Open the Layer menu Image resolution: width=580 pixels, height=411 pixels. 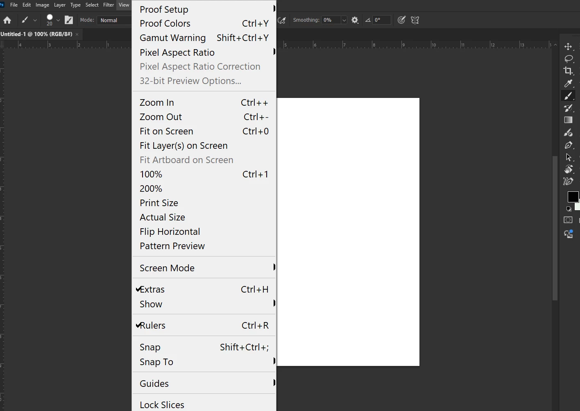[60, 5]
